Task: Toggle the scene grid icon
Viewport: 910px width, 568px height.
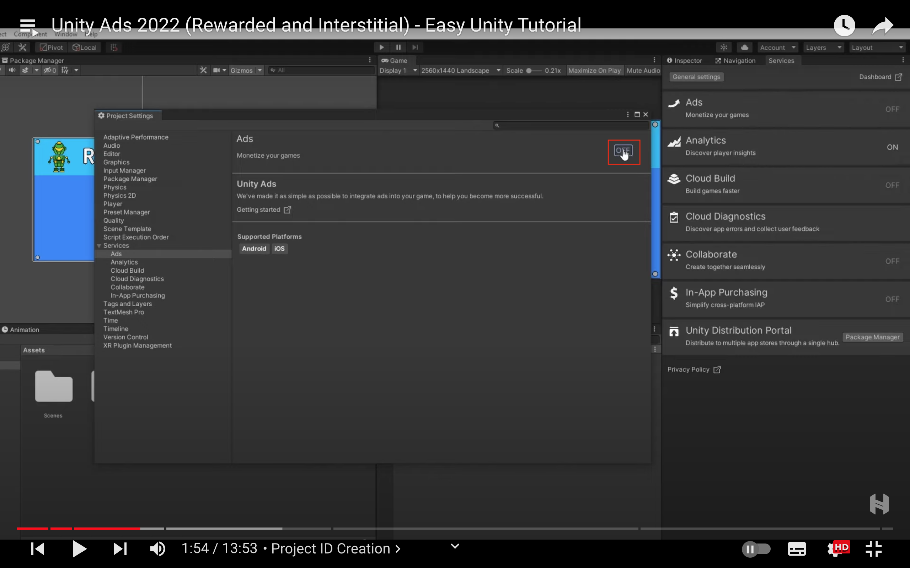Action: point(65,70)
